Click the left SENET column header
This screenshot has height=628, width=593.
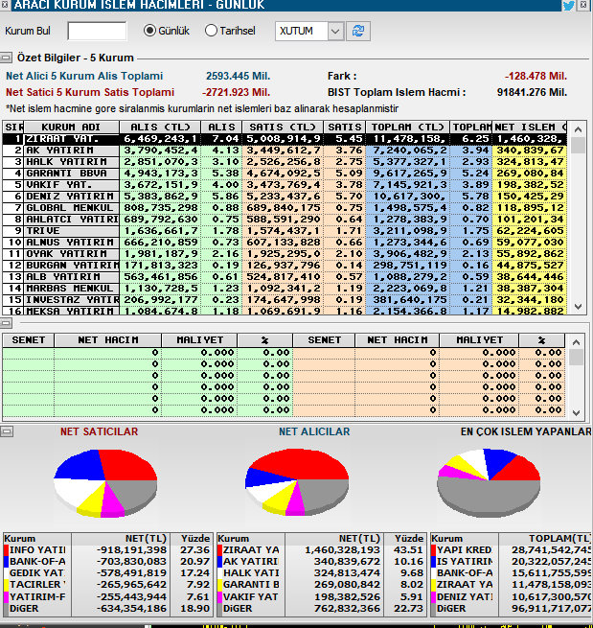coord(29,340)
